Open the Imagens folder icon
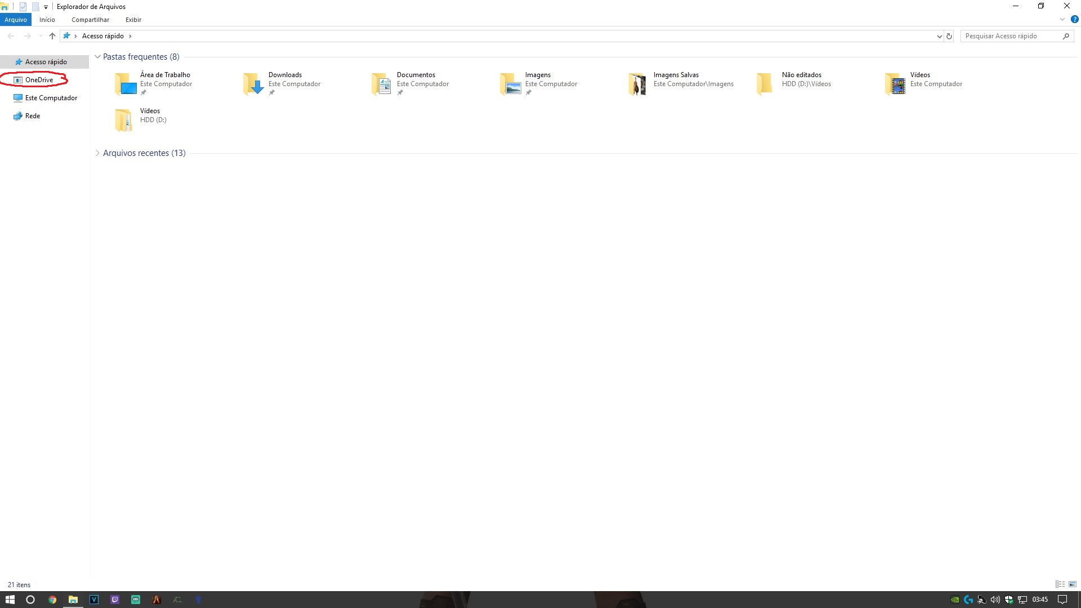Screen dimensions: 1081x608 [x=510, y=84]
